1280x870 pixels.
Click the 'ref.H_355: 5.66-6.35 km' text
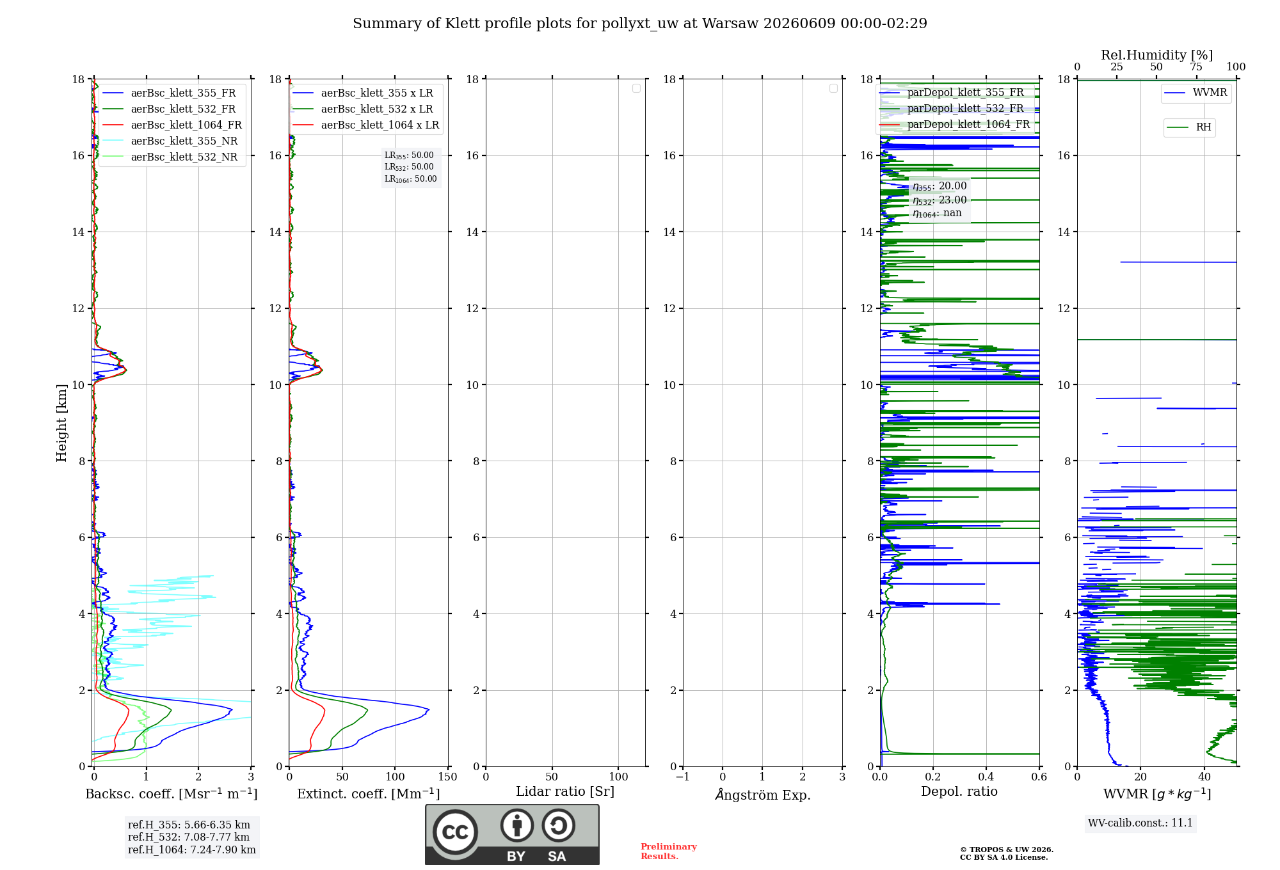tap(189, 825)
